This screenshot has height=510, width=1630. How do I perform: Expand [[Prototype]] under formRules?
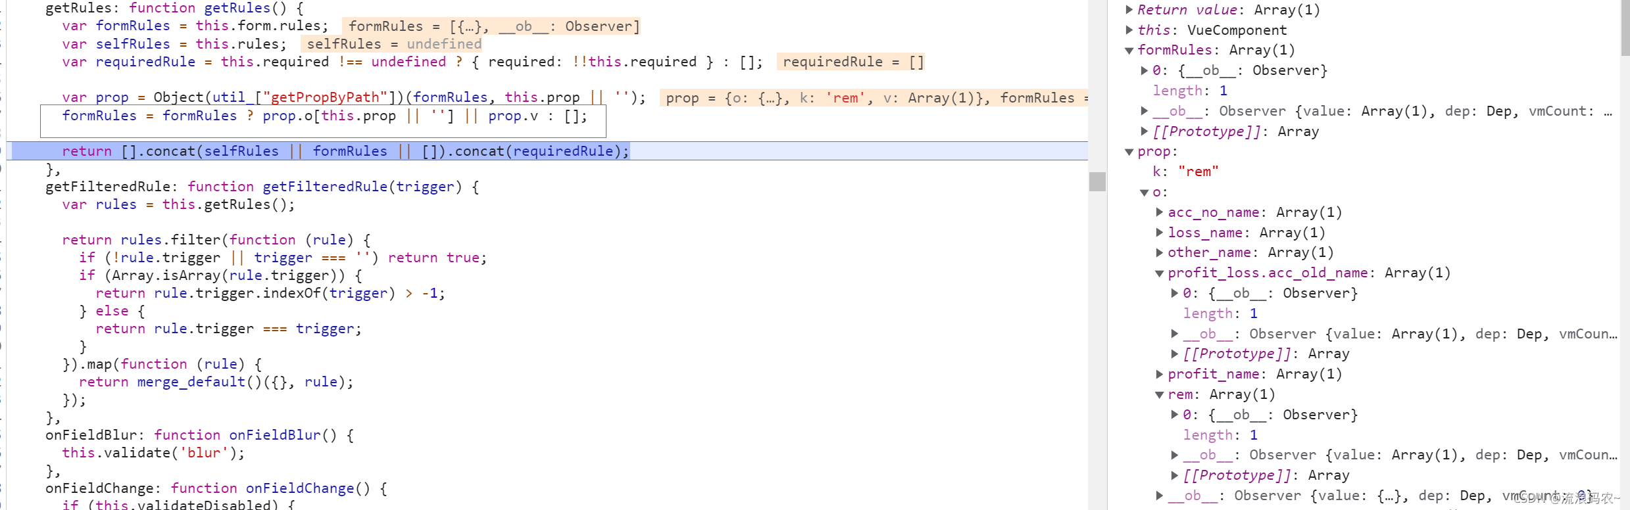1144,131
